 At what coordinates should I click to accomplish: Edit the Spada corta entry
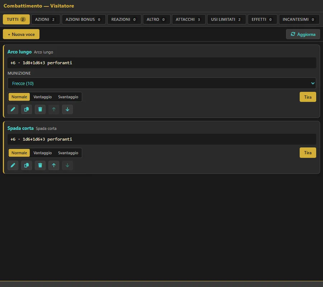[13, 165]
